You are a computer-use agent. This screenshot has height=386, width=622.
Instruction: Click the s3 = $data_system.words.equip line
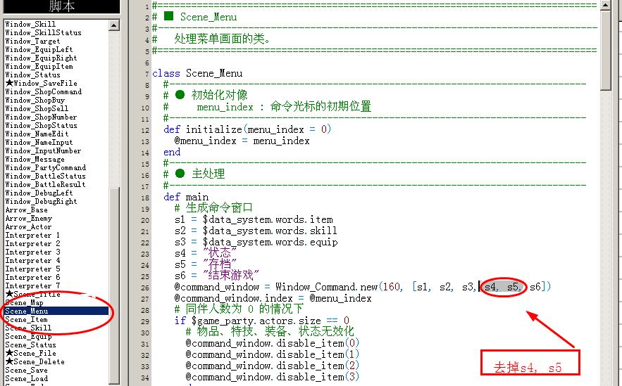pos(256,242)
